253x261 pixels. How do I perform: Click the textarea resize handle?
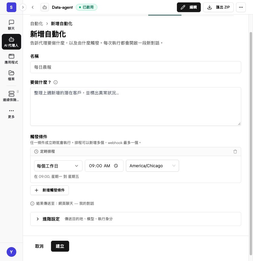239,124
